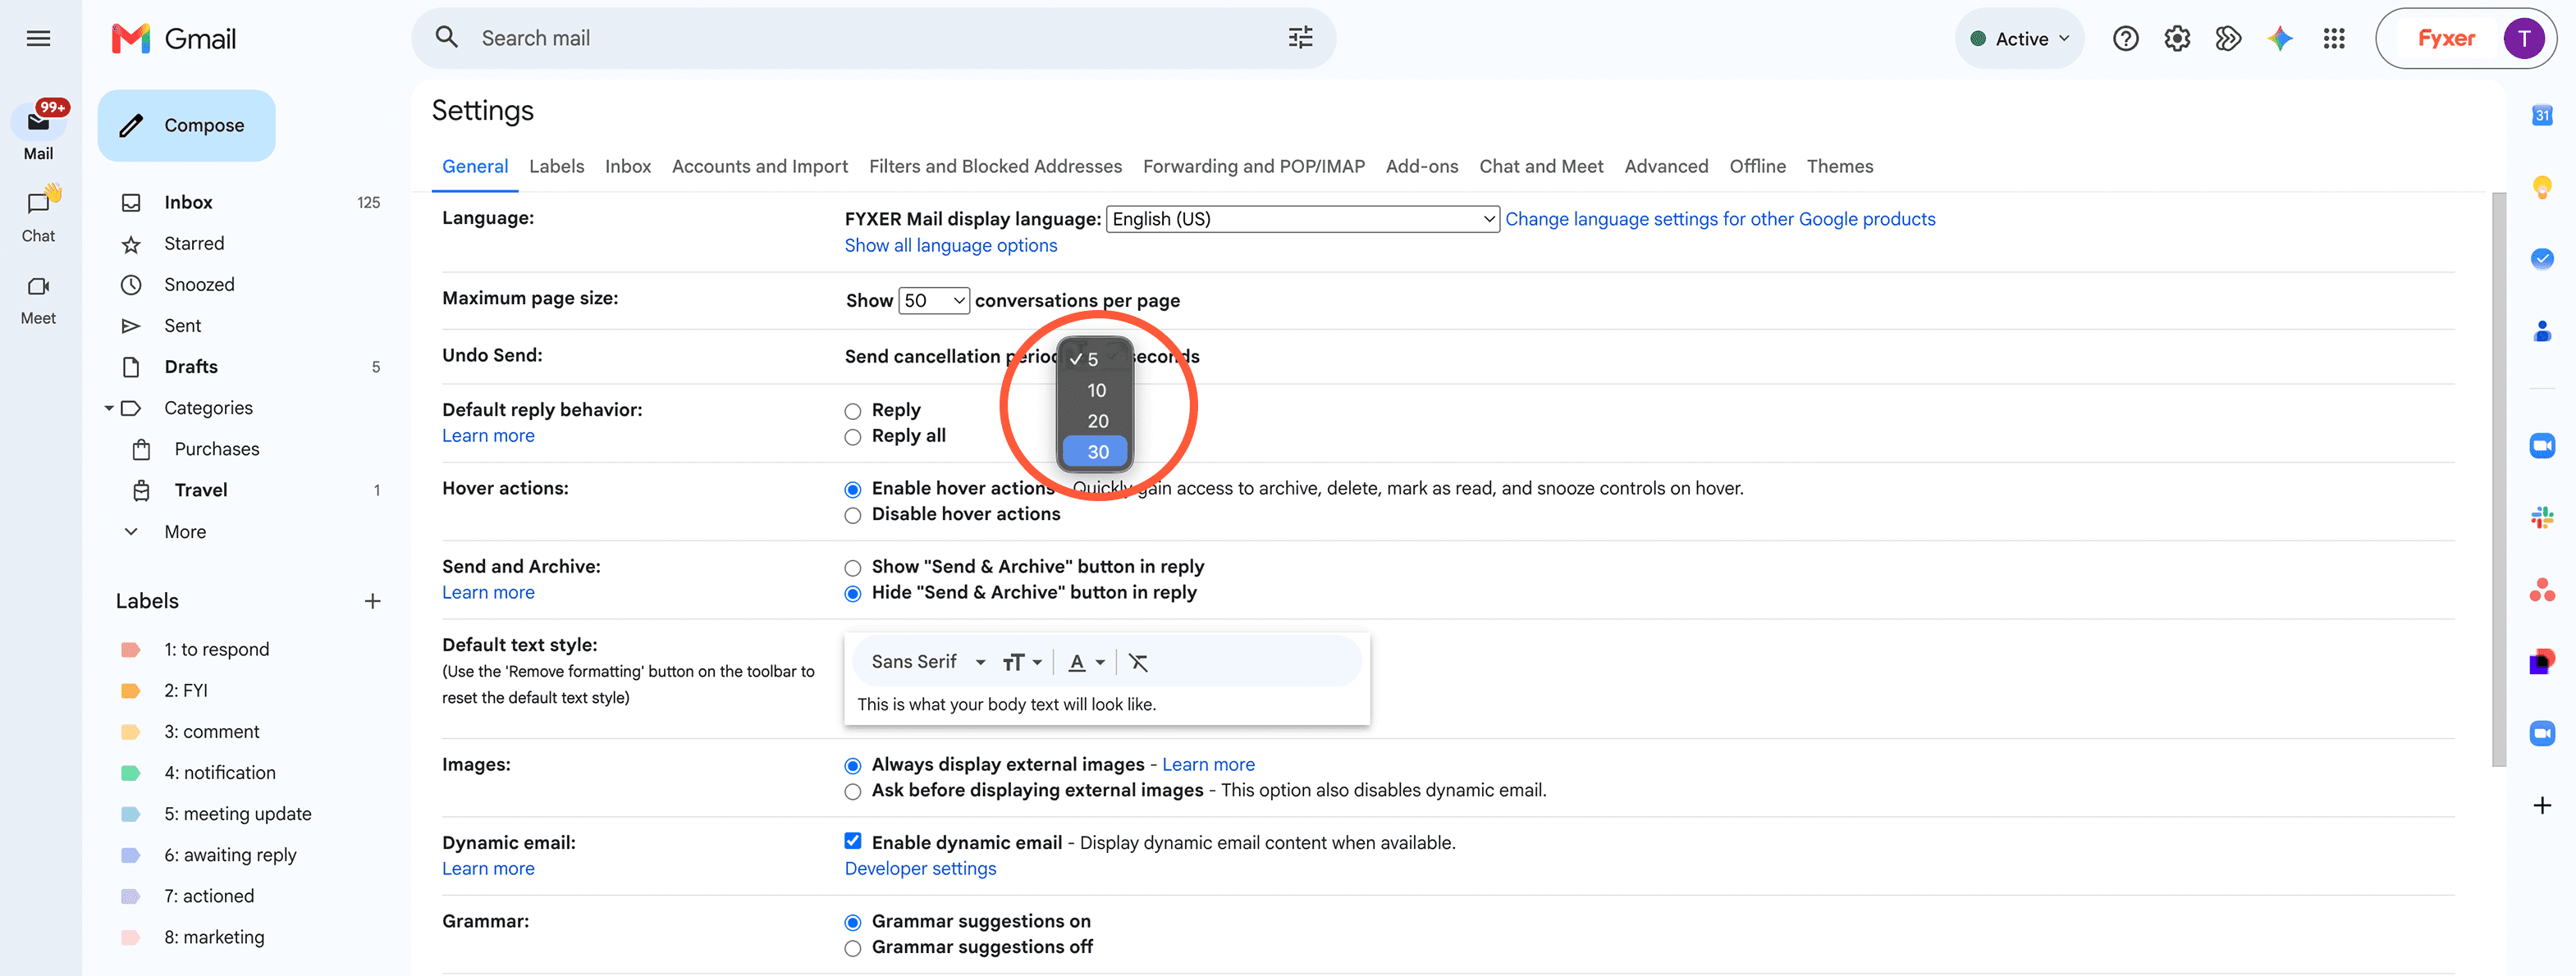The width and height of the screenshot is (2576, 976).
Task: Click the Compose button
Action: pyautogui.click(x=186, y=125)
